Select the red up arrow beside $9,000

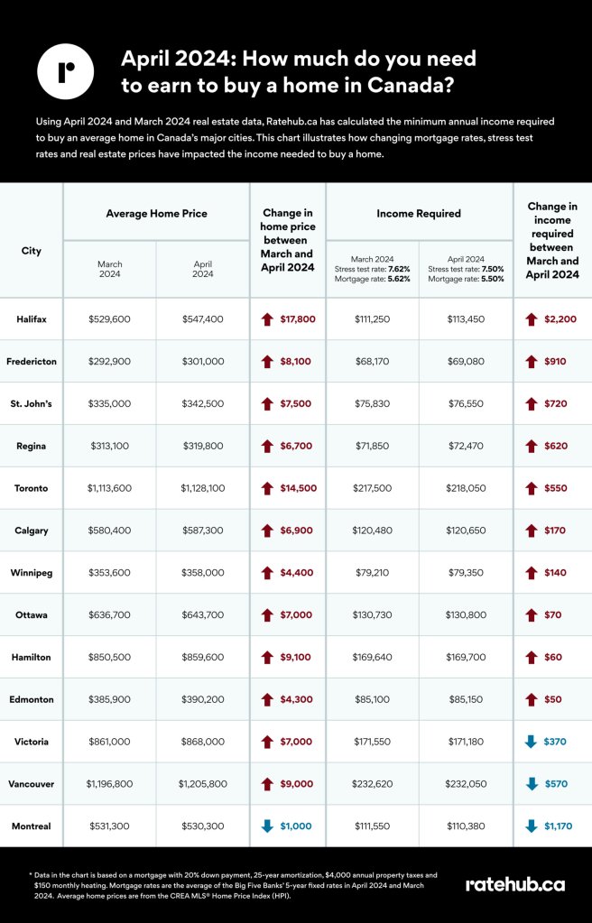267,784
